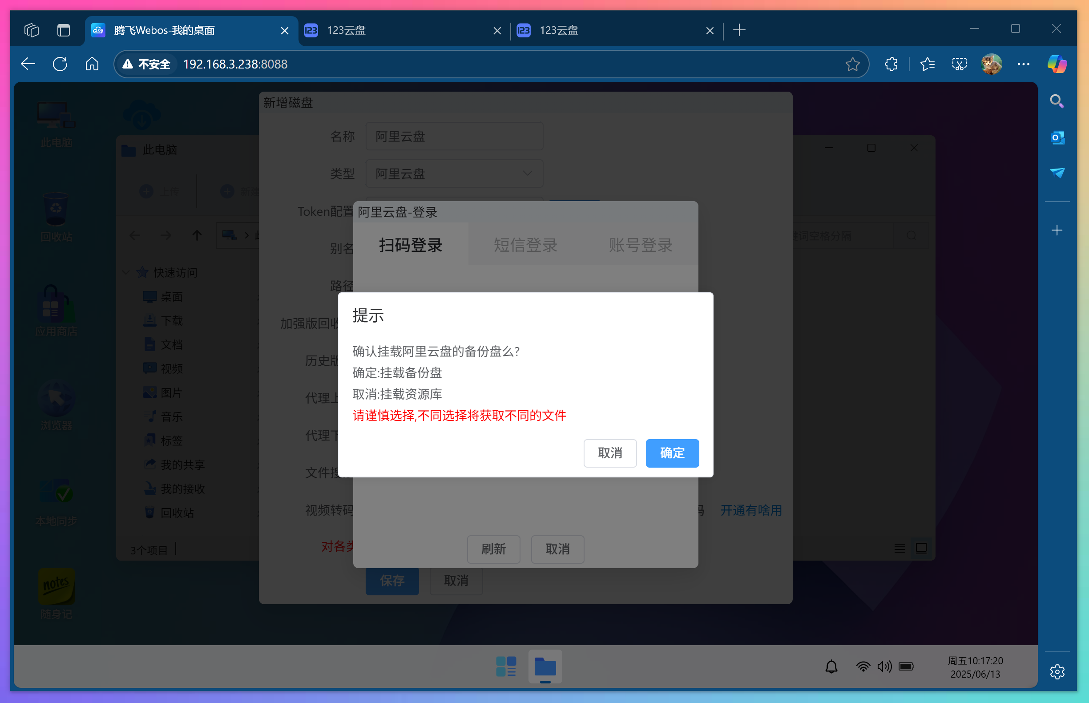The height and width of the screenshot is (703, 1089).
Task: Collapse the 快速访问 tree section
Action: (x=126, y=272)
